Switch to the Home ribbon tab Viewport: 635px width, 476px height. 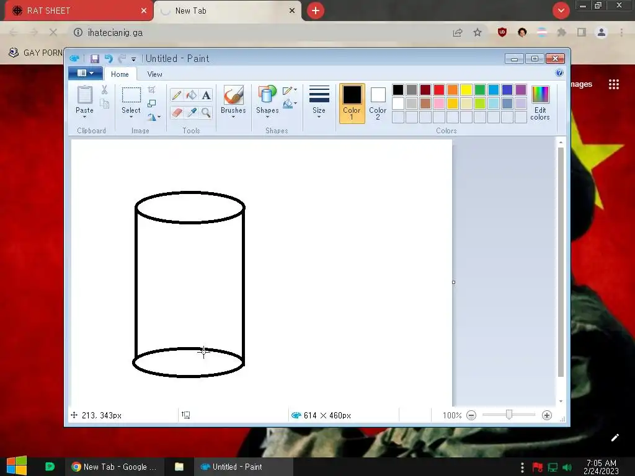point(120,74)
